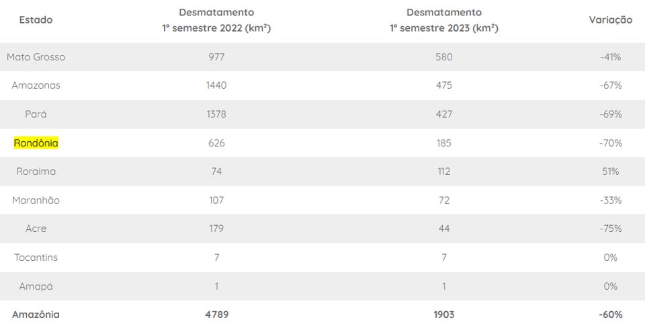Select the Desmatamento 1º semestre 2022 header
Image resolution: width=645 pixels, height=328 pixels.
pos(216,21)
